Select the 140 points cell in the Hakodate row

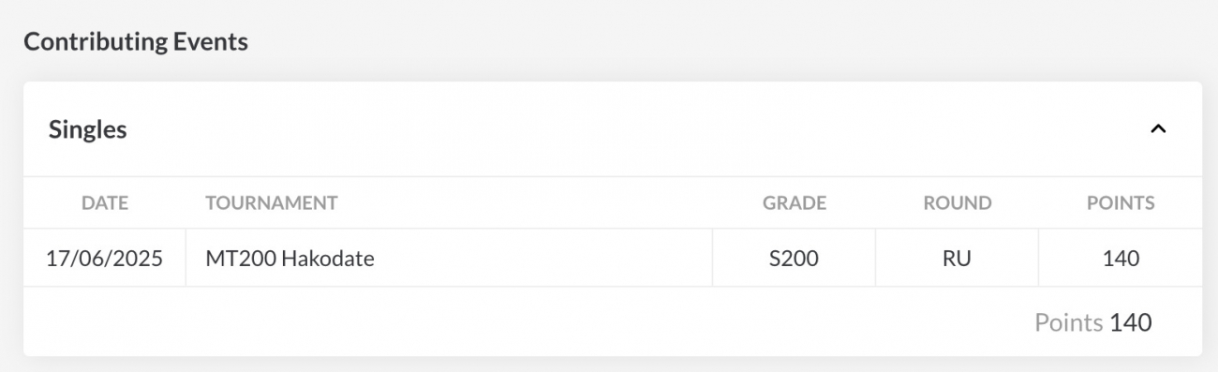tap(1121, 259)
